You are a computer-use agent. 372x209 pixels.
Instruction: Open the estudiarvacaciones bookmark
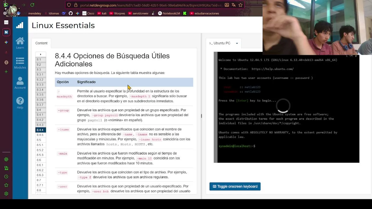click(204, 13)
